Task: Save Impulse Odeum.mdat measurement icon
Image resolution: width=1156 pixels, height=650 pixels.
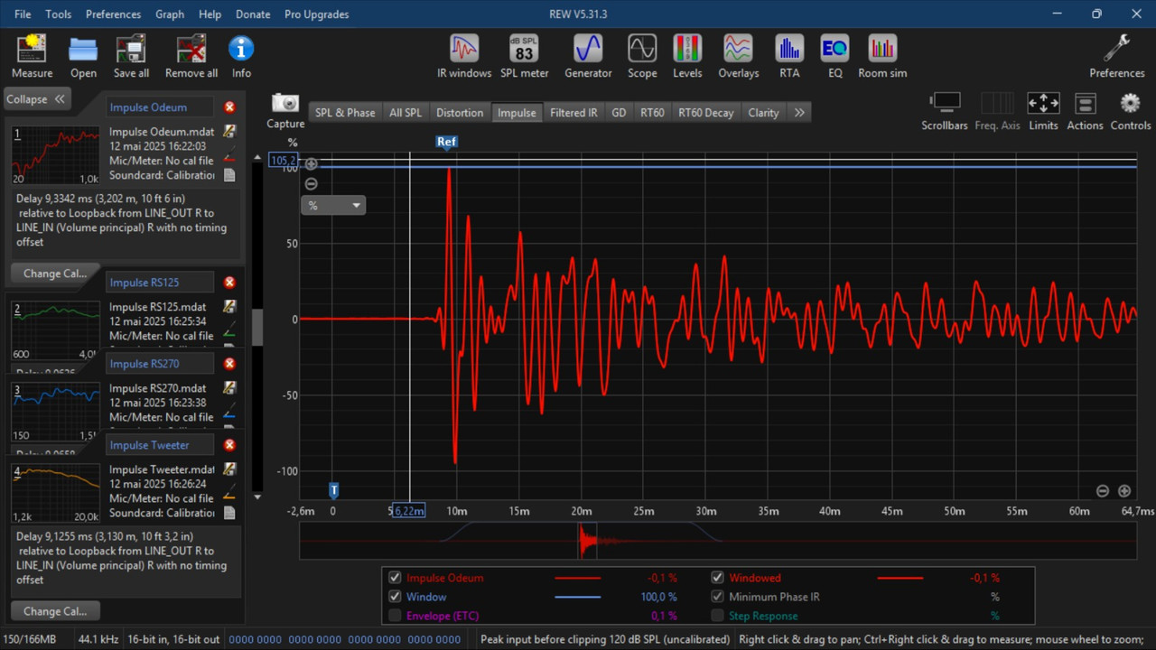Action: pyautogui.click(x=229, y=132)
